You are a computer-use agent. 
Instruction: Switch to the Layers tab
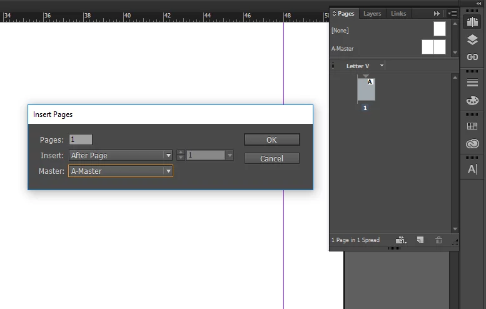point(372,14)
